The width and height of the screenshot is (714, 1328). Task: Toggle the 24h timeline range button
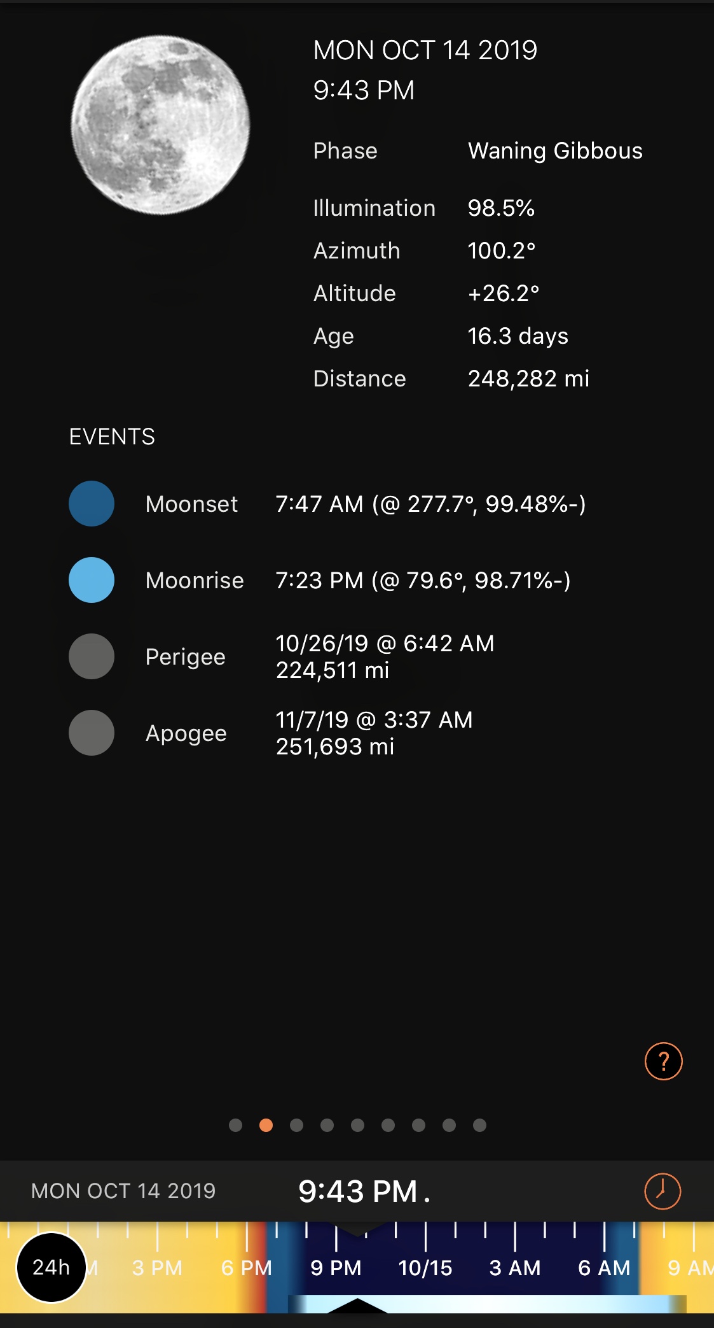coord(51,1267)
